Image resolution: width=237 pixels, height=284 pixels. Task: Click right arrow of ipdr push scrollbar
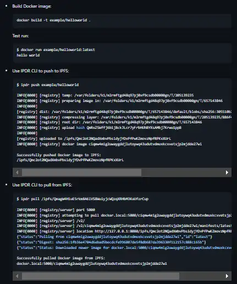(227, 172)
